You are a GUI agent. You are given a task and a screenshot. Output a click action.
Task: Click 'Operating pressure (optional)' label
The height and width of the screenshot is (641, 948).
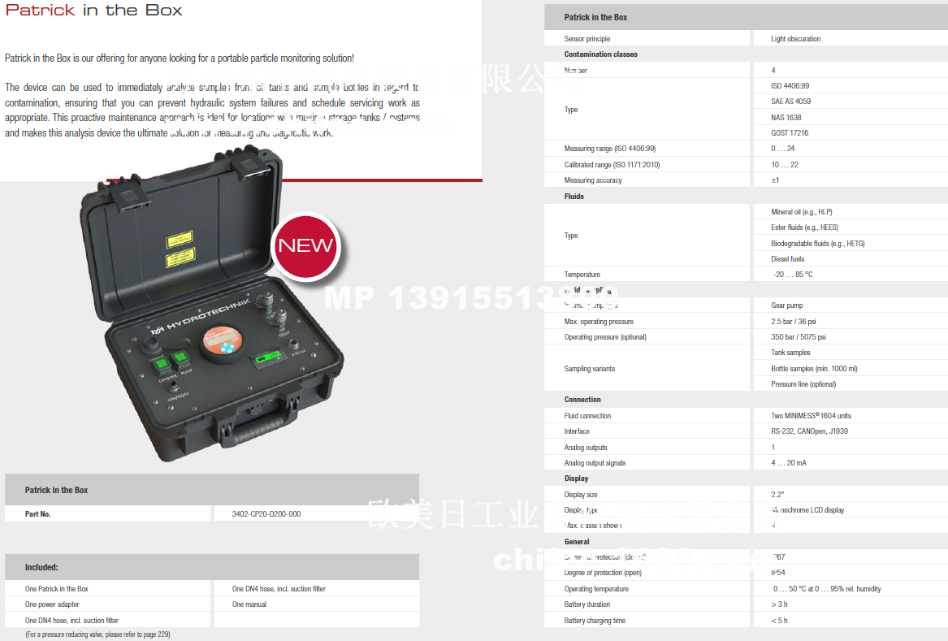(605, 337)
